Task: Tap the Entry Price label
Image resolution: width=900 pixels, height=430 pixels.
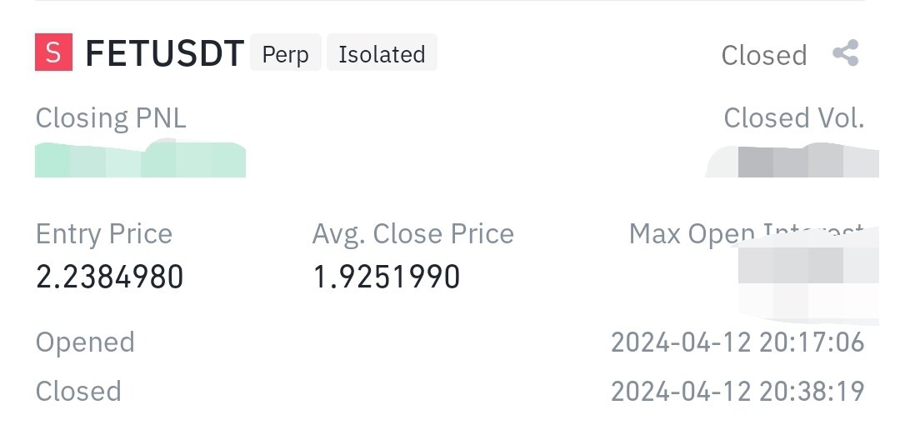Action: click(104, 233)
